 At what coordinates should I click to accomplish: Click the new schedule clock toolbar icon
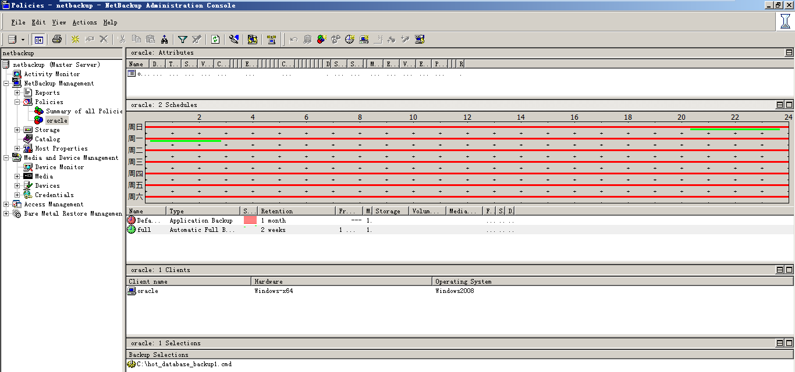pyautogui.click(x=350, y=40)
